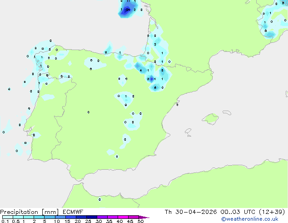This screenshot has height=223, width=288.
Task: Choose the 10 mm blue legend swatch
Action: [60, 217]
